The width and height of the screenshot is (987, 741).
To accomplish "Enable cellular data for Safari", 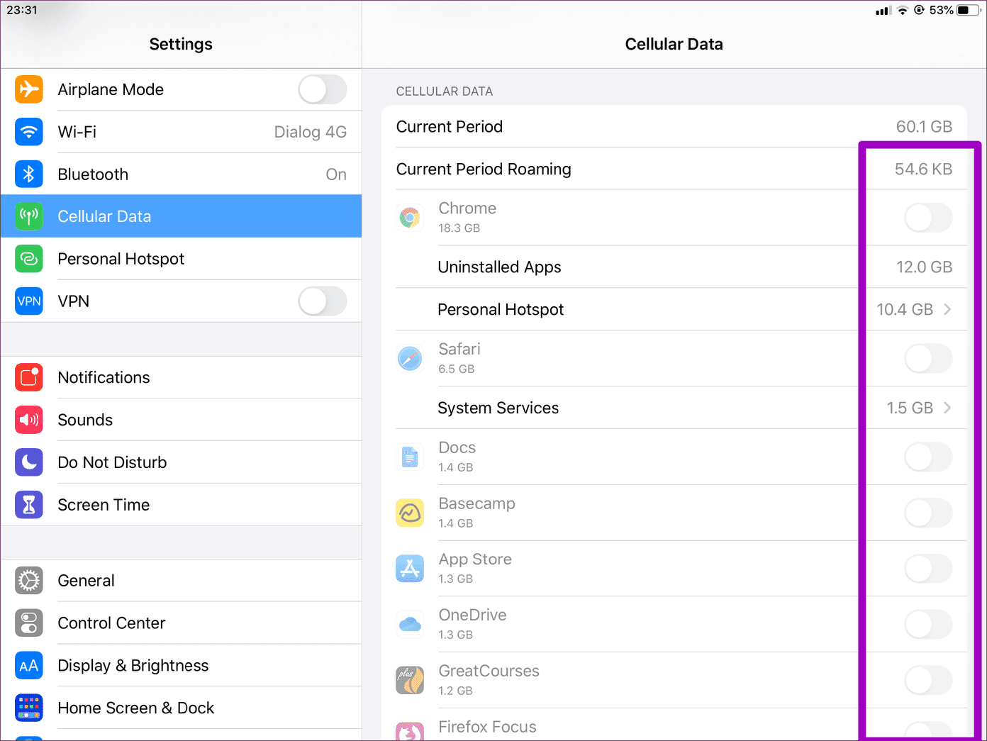I will pos(928,358).
